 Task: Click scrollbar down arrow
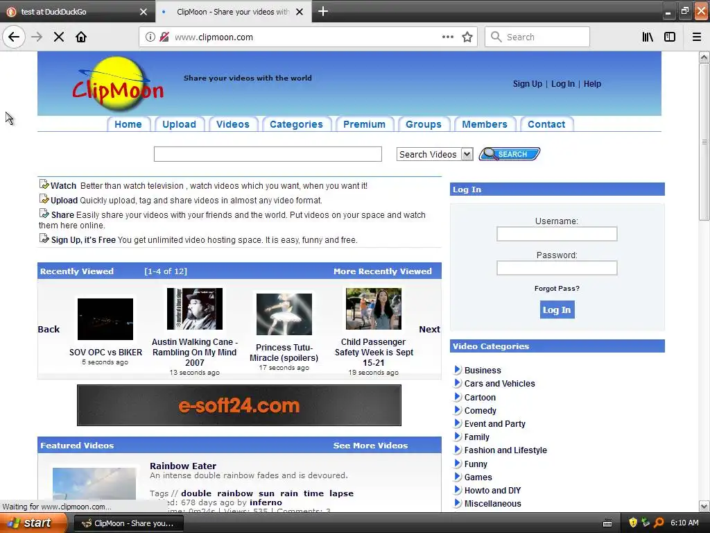(x=704, y=506)
